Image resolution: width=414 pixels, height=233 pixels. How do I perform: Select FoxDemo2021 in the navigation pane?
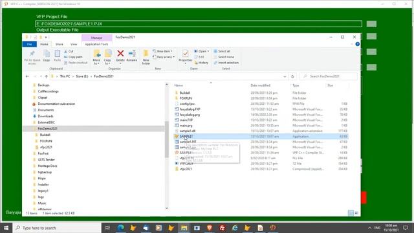(47, 129)
